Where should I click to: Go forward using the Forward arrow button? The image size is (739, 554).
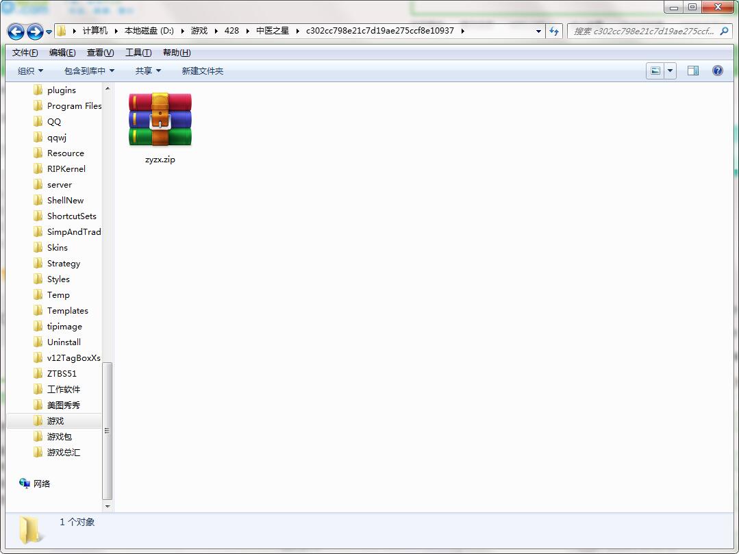click(x=35, y=32)
